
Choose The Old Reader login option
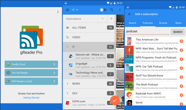[31, 73]
